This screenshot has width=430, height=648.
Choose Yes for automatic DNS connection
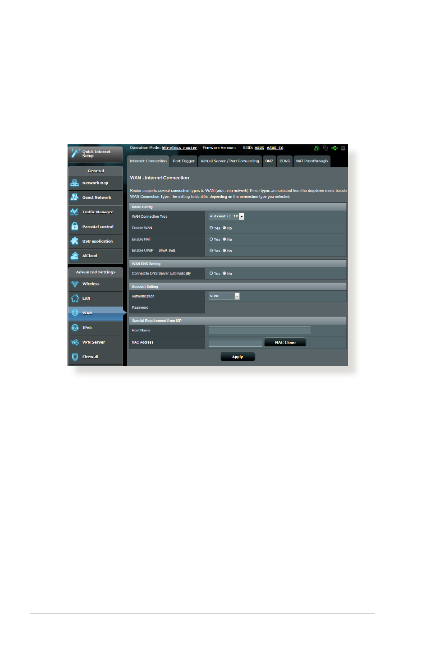pyautogui.click(x=211, y=273)
